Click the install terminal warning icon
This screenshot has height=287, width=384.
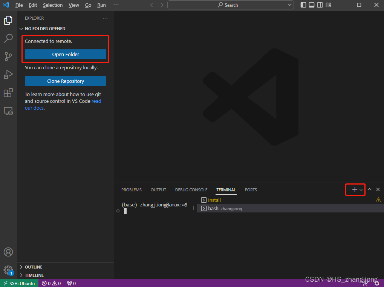pyautogui.click(x=378, y=200)
